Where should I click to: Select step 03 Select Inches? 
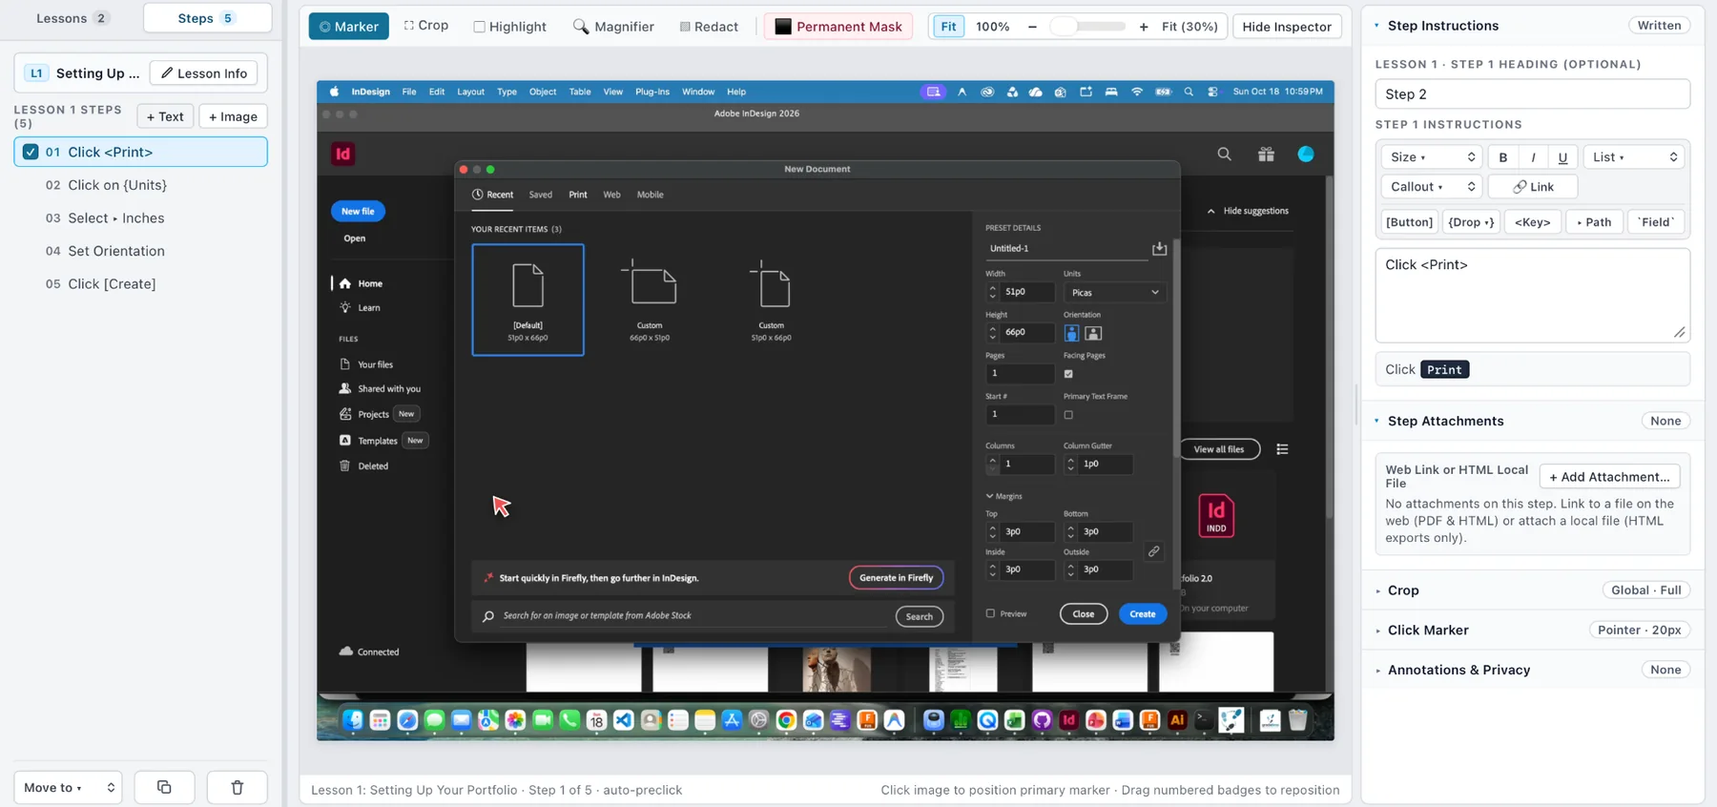coord(140,218)
